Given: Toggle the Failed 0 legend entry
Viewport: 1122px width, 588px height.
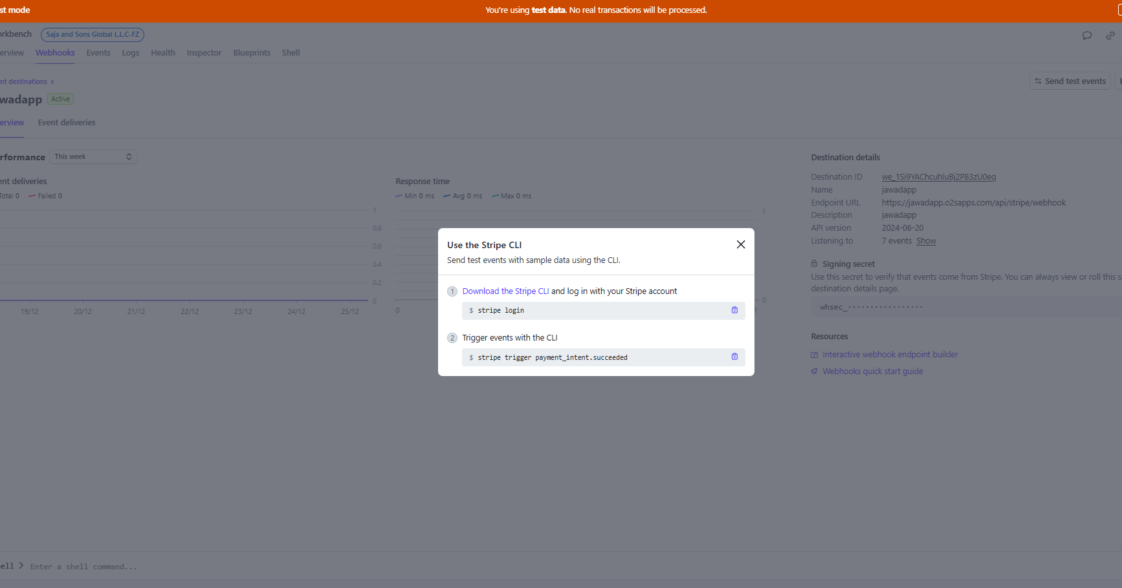Looking at the screenshot, I should [x=45, y=196].
